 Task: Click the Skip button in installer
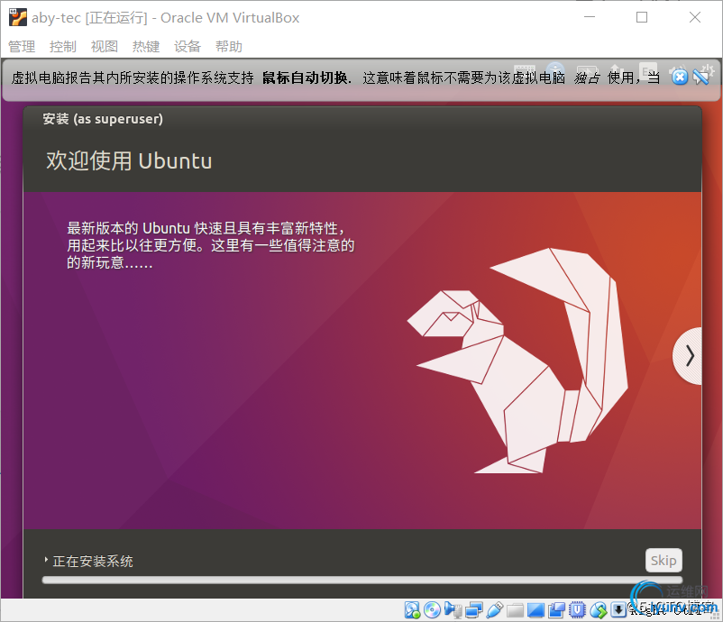[664, 560]
